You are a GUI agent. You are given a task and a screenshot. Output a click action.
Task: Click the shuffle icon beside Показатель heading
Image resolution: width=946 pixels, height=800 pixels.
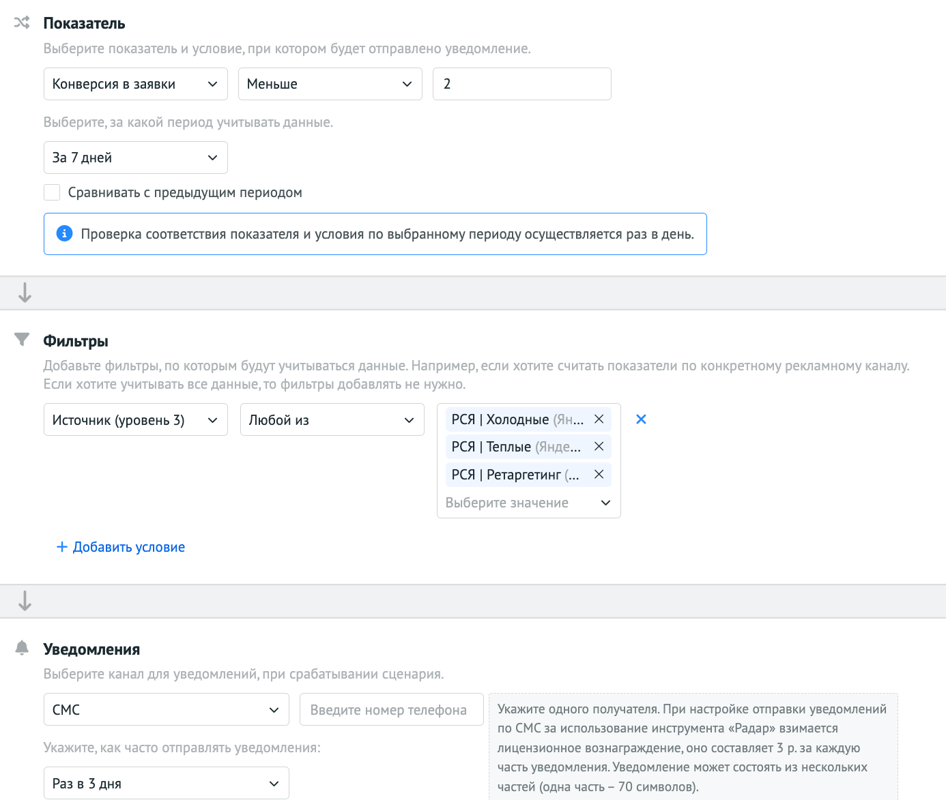point(22,23)
